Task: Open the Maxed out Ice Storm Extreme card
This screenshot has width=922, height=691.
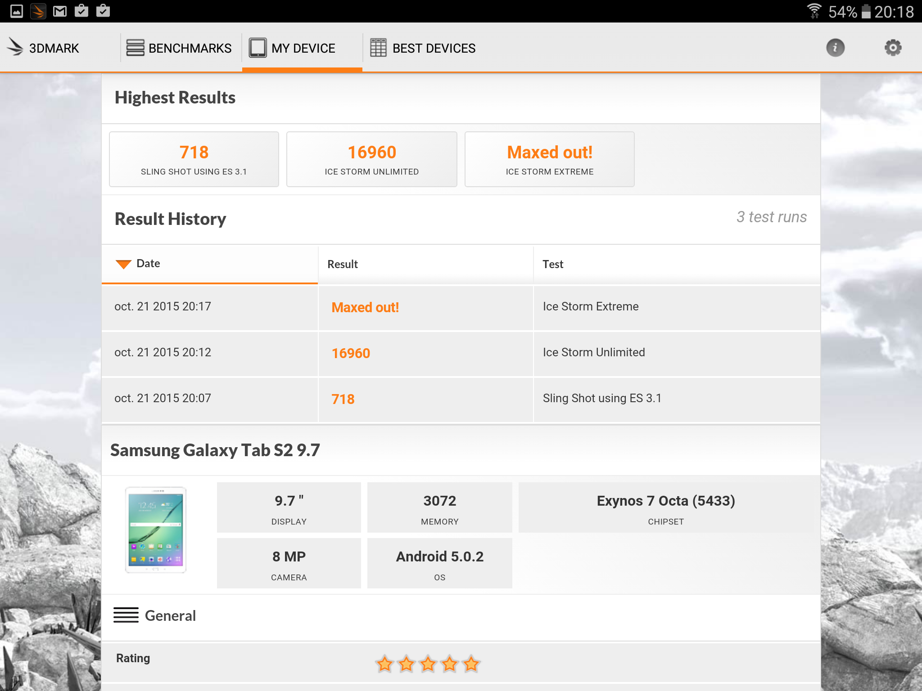Action: click(x=550, y=159)
